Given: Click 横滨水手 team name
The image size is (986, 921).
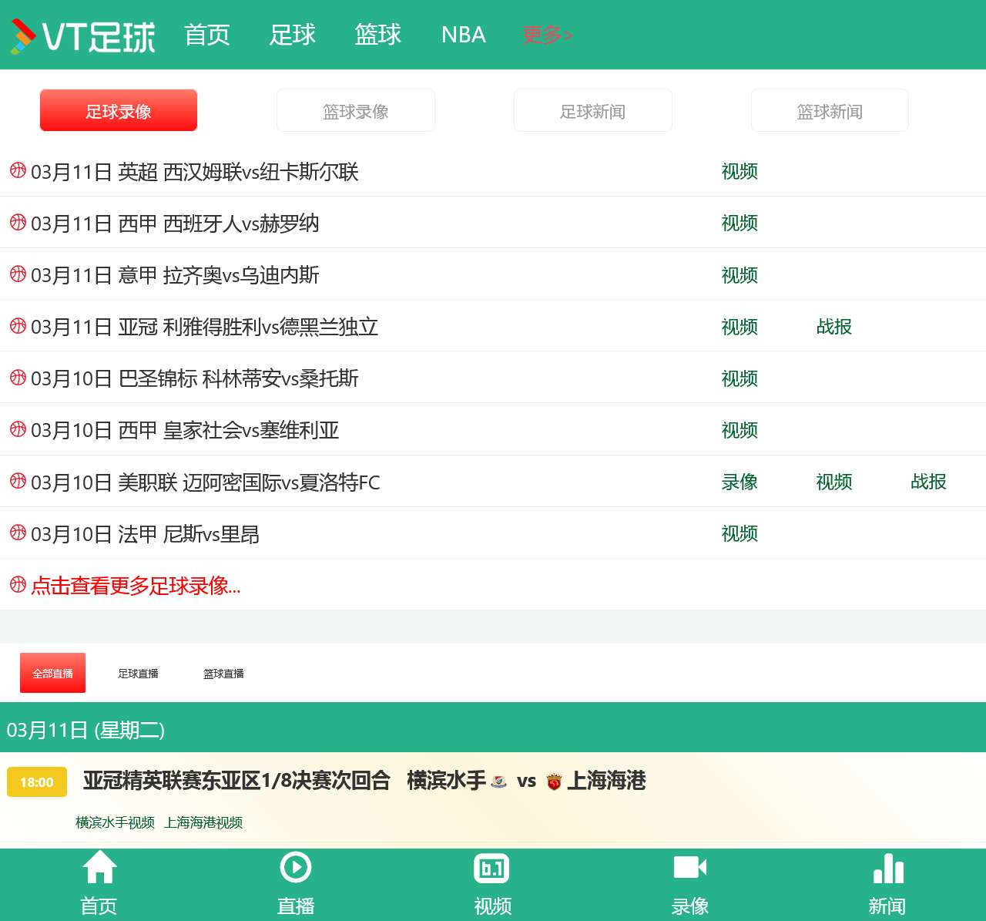Looking at the screenshot, I should tap(446, 781).
